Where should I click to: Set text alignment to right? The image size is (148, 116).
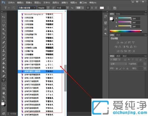[x=96, y=8]
